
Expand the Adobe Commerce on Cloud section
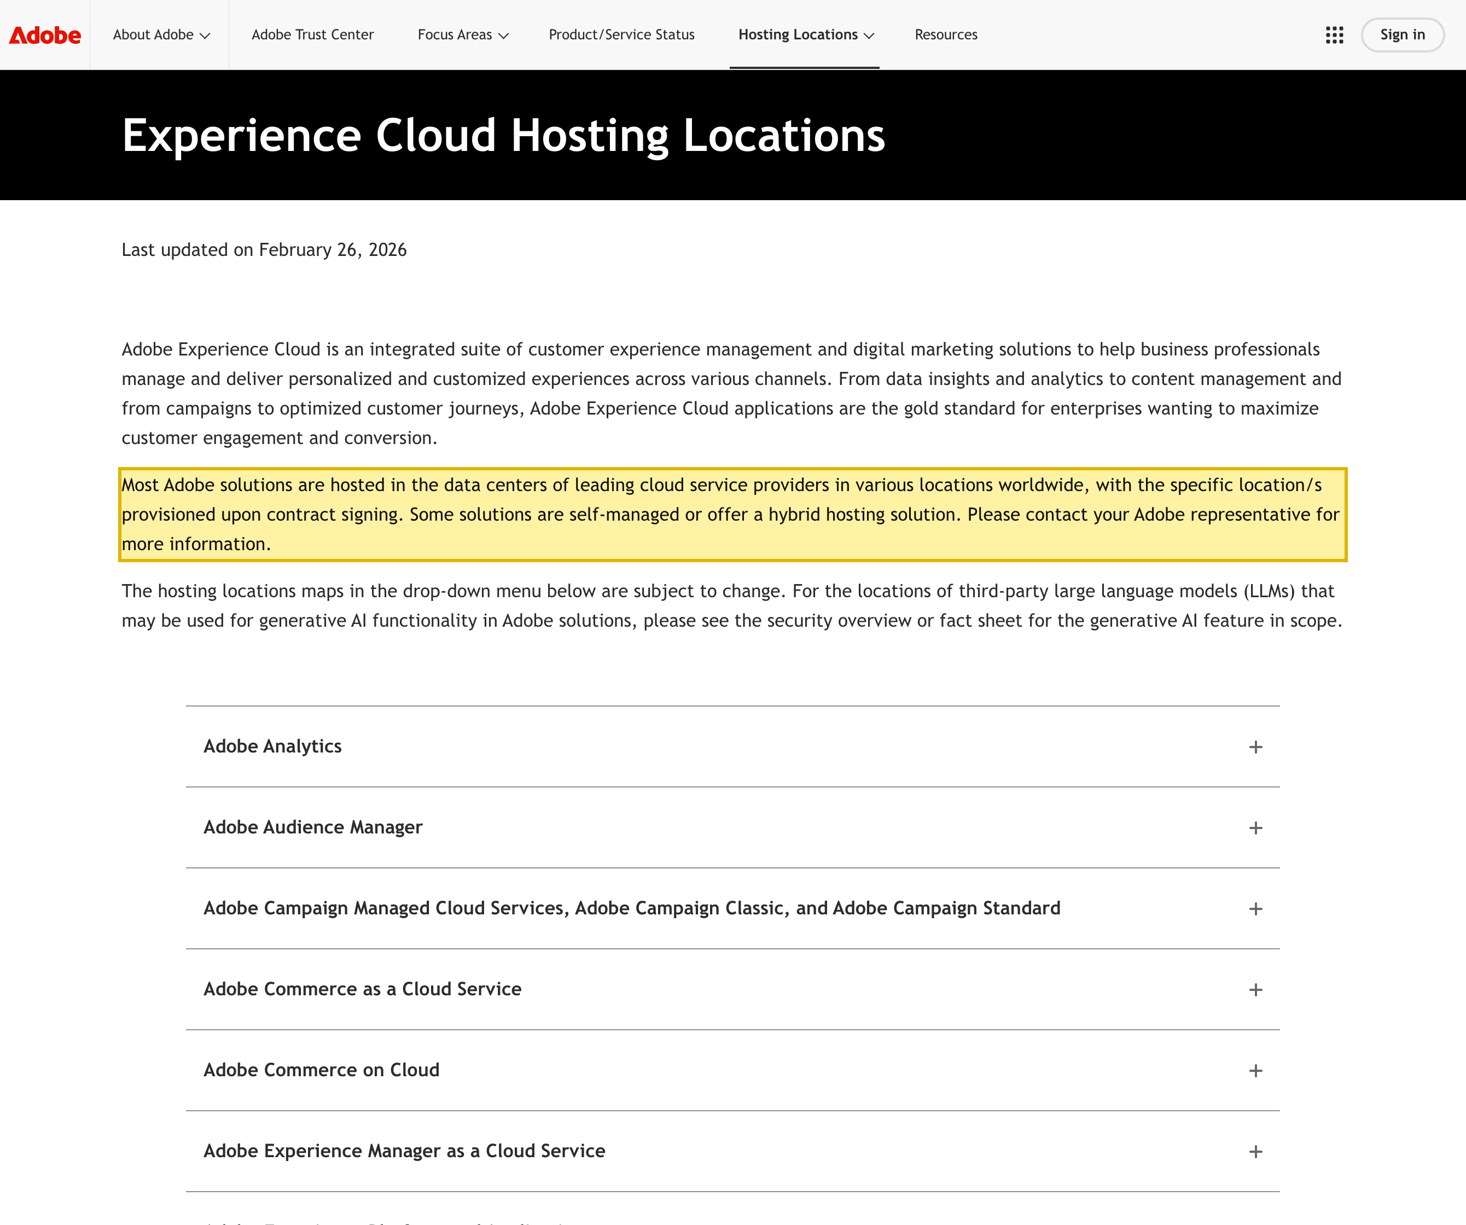[x=732, y=1071]
